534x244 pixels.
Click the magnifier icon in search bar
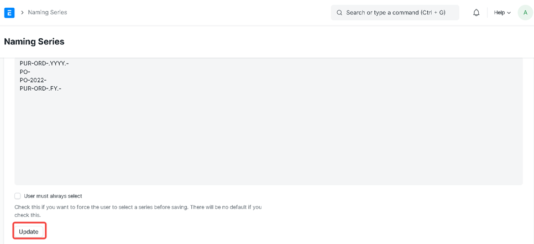(339, 12)
